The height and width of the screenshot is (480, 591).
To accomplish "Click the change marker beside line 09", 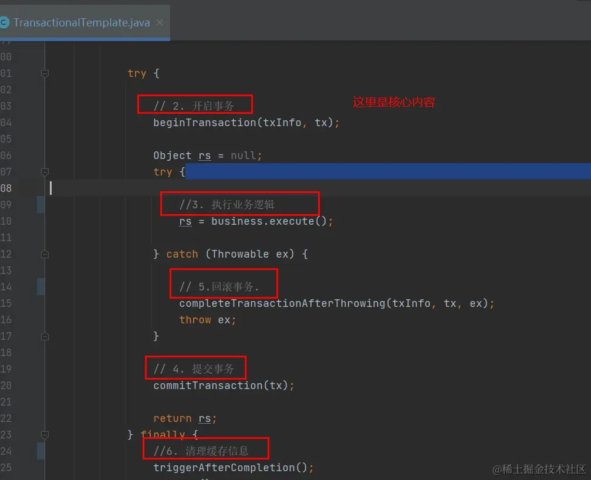I will 40,205.
